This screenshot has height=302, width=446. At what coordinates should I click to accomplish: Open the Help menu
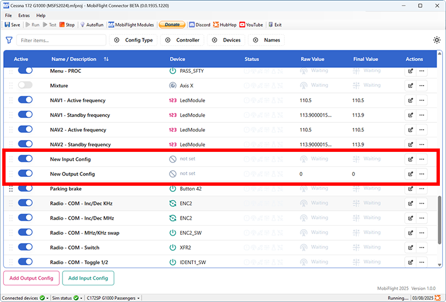point(41,16)
